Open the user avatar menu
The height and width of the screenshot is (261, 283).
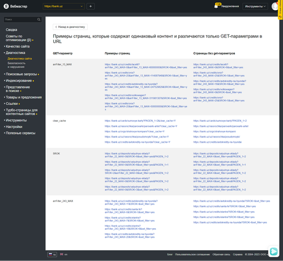275,6
